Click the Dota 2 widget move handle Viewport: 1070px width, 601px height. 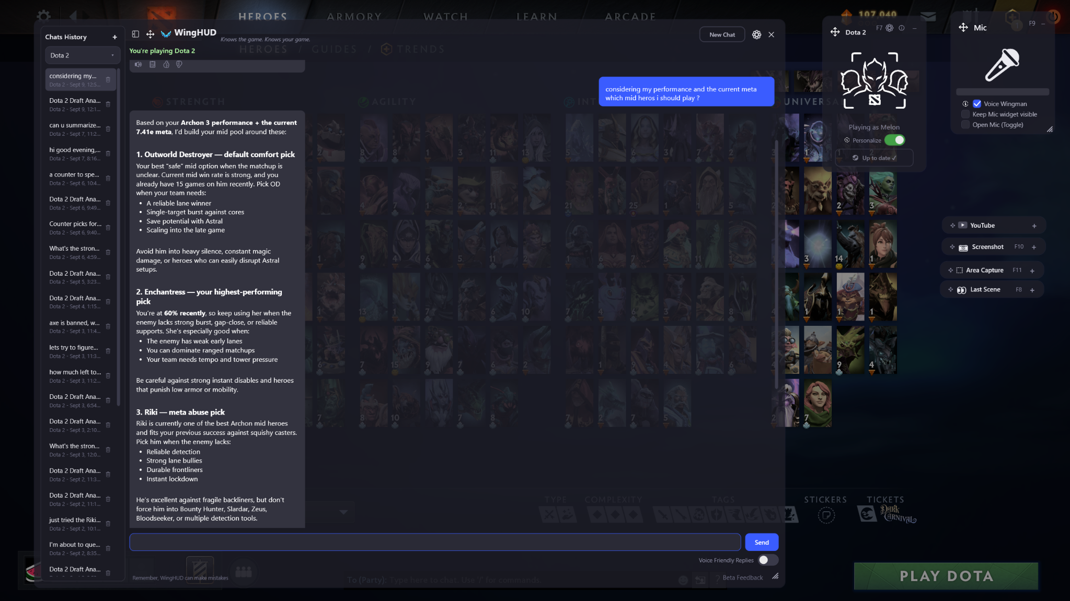(835, 32)
